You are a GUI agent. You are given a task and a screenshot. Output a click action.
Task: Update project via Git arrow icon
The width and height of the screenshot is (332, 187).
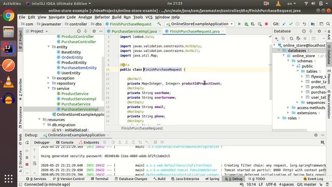284,24
